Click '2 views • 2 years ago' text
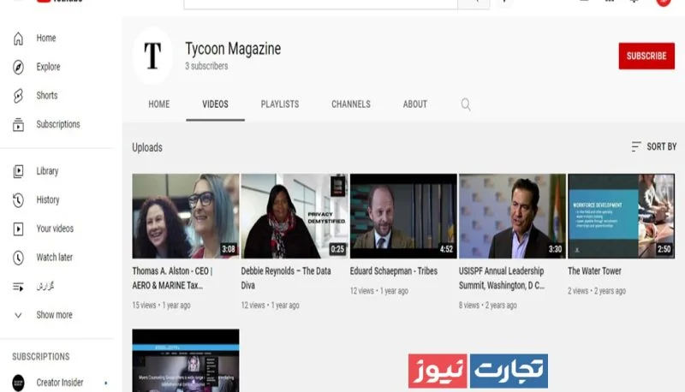This screenshot has width=685, height=392. 597,291
